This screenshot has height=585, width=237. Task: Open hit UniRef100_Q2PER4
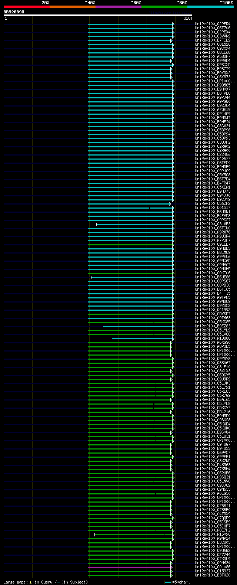coord(213,24)
